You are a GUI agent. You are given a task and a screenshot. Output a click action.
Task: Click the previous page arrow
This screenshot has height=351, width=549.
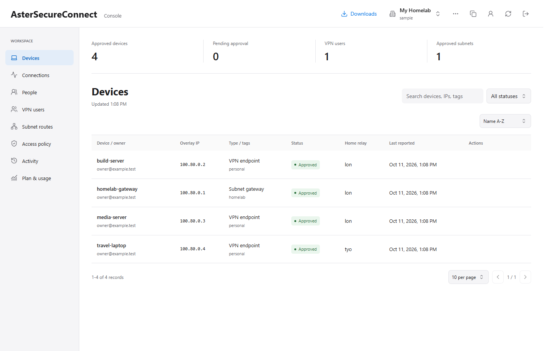(x=498, y=277)
